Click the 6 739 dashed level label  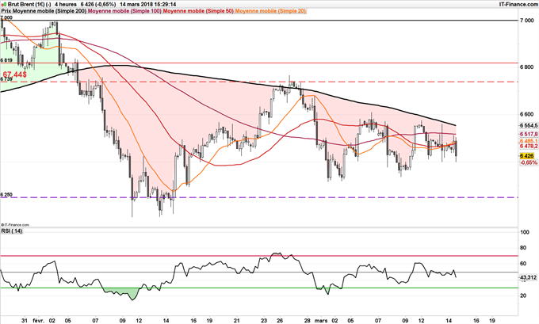(x=6, y=79)
